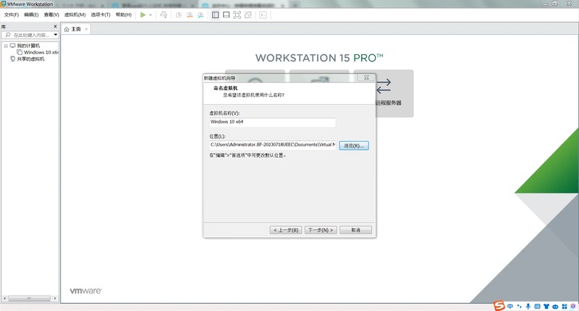
Task: Close the 新建虚拟机向导 dialog
Action: pos(366,77)
